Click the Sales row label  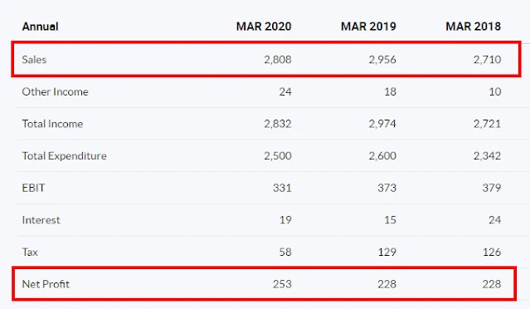[x=34, y=60]
